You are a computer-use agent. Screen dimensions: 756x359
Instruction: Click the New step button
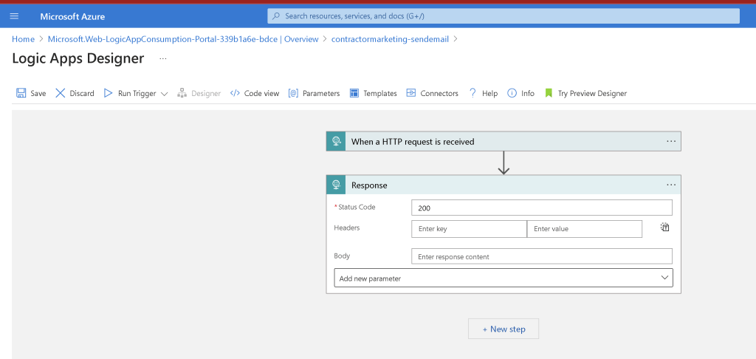pyautogui.click(x=504, y=329)
